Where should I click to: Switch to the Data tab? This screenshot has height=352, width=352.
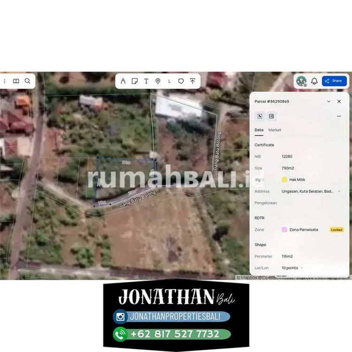point(259,130)
